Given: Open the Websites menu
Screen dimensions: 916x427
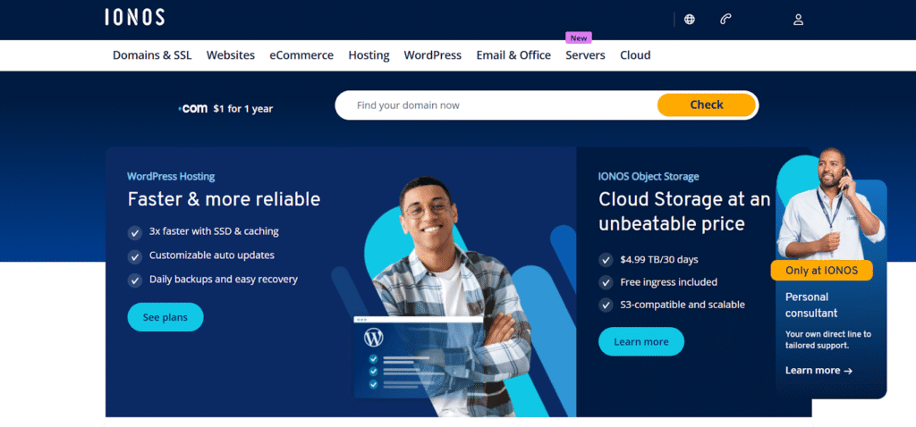Looking at the screenshot, I should [x=231, y=55].
